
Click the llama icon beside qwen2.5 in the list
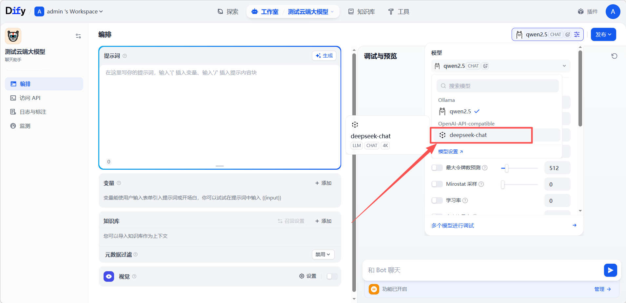coord(442,111)
